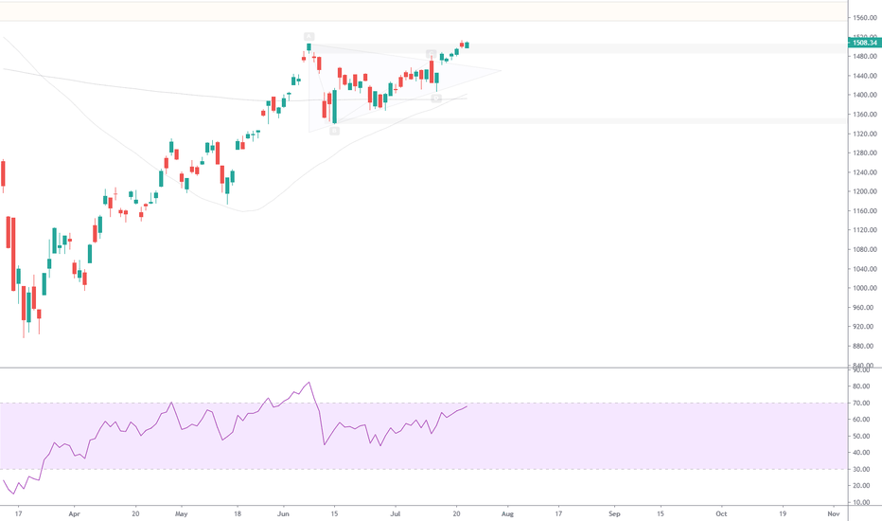Click the 880.00 price axis label
The image size is (882, 521).
(863, 347)
